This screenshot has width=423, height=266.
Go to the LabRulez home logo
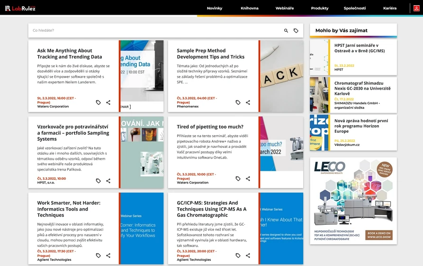point(20,8)
